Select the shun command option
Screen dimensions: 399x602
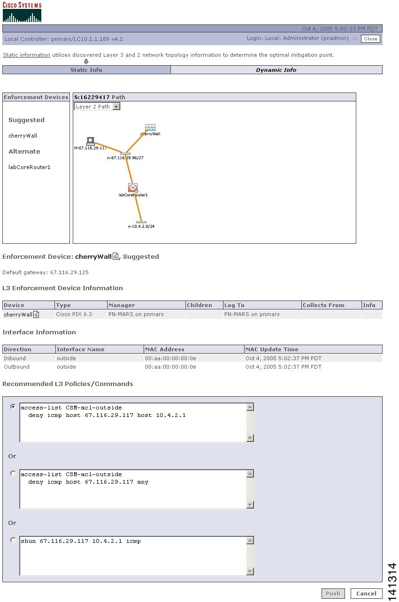[13, 540]
